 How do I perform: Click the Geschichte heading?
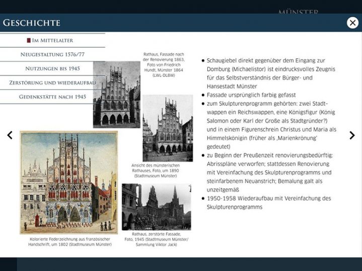tap(32, 23)
